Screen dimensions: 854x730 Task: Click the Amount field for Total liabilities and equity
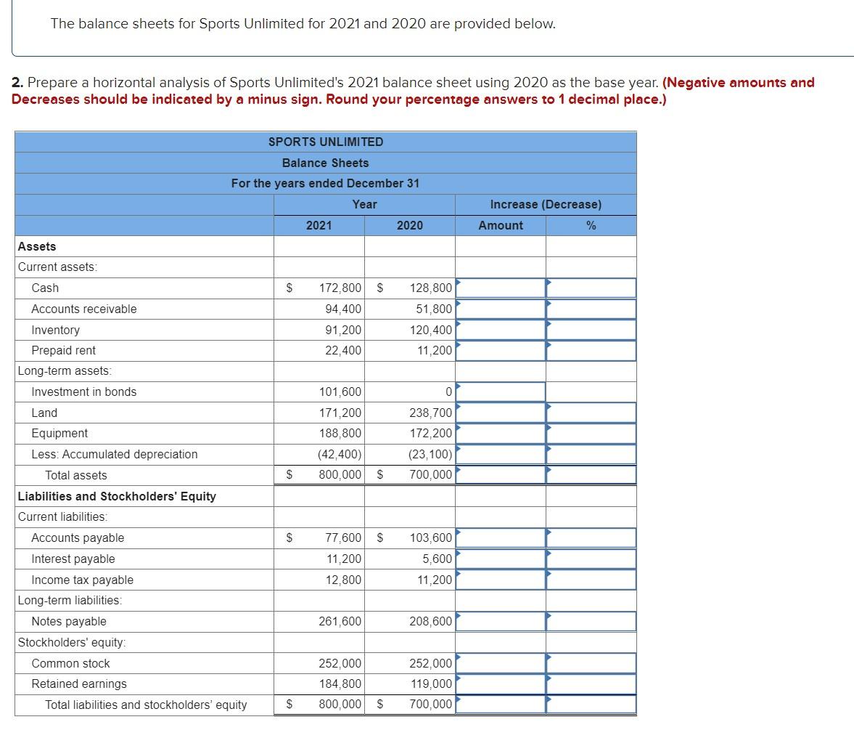[x=499, y=704]
